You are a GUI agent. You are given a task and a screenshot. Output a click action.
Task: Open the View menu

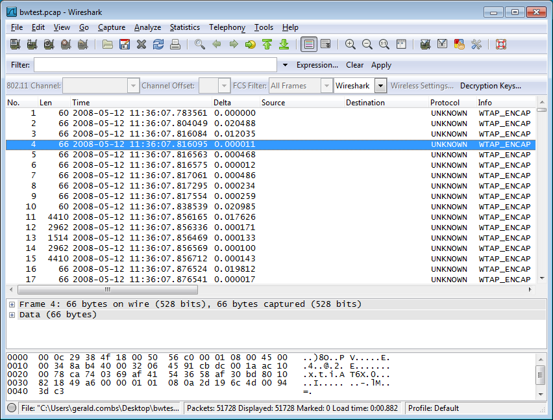(62, 27)
